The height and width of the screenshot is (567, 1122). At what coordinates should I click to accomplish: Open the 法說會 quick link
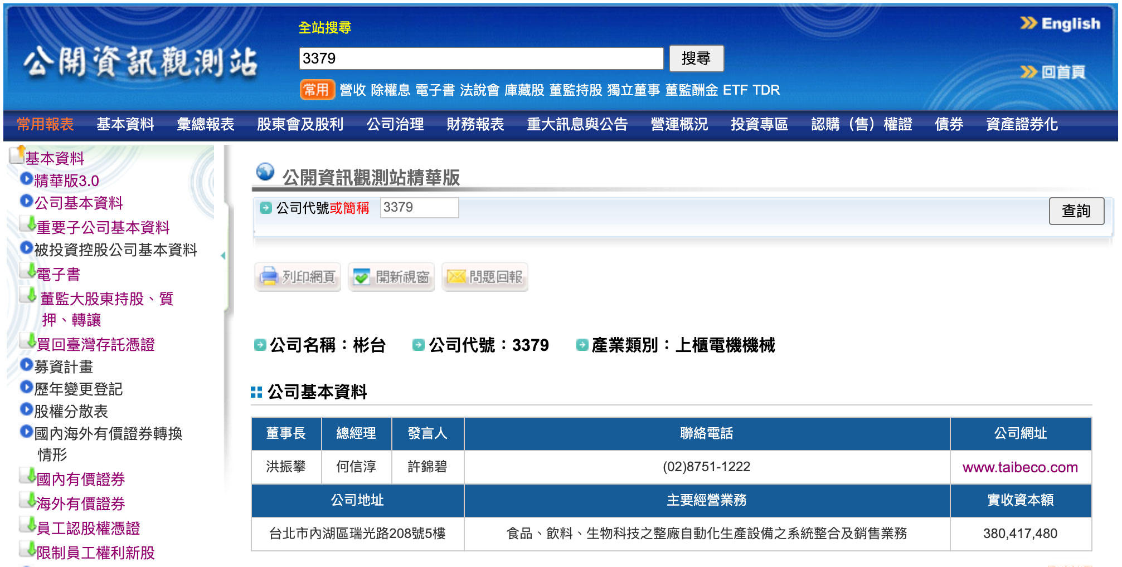[479, 90]
